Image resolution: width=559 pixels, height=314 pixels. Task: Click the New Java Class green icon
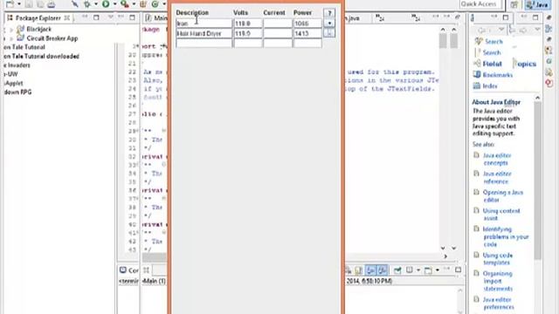click(155, 4)
